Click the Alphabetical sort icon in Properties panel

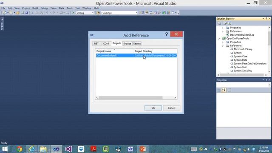coord(224,90)
